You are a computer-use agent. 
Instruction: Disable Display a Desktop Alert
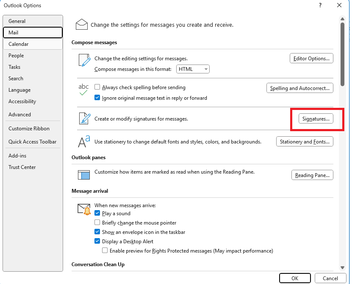point(97,241)
